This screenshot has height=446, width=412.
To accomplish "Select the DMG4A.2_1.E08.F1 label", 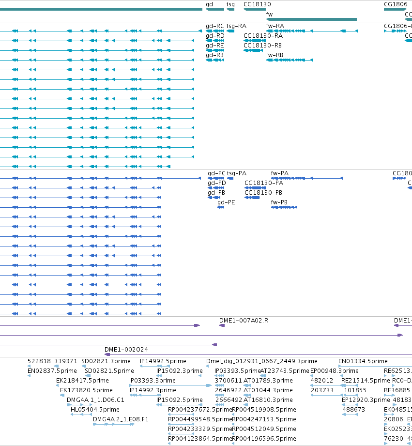I will tap(121, 419).
